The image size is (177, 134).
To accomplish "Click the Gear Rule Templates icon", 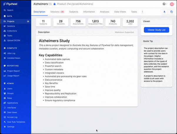I will click(x=5, y=122).
